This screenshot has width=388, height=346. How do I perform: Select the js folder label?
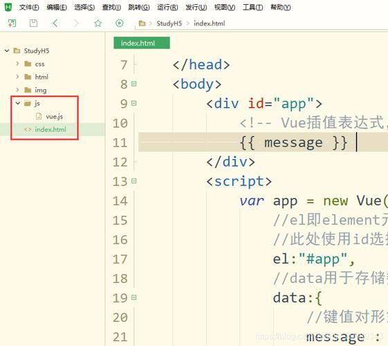pos(37,103)
